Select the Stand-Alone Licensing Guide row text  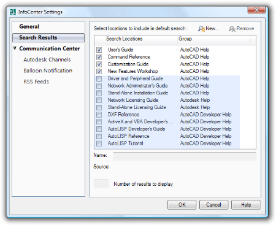[x=137, y=107]
